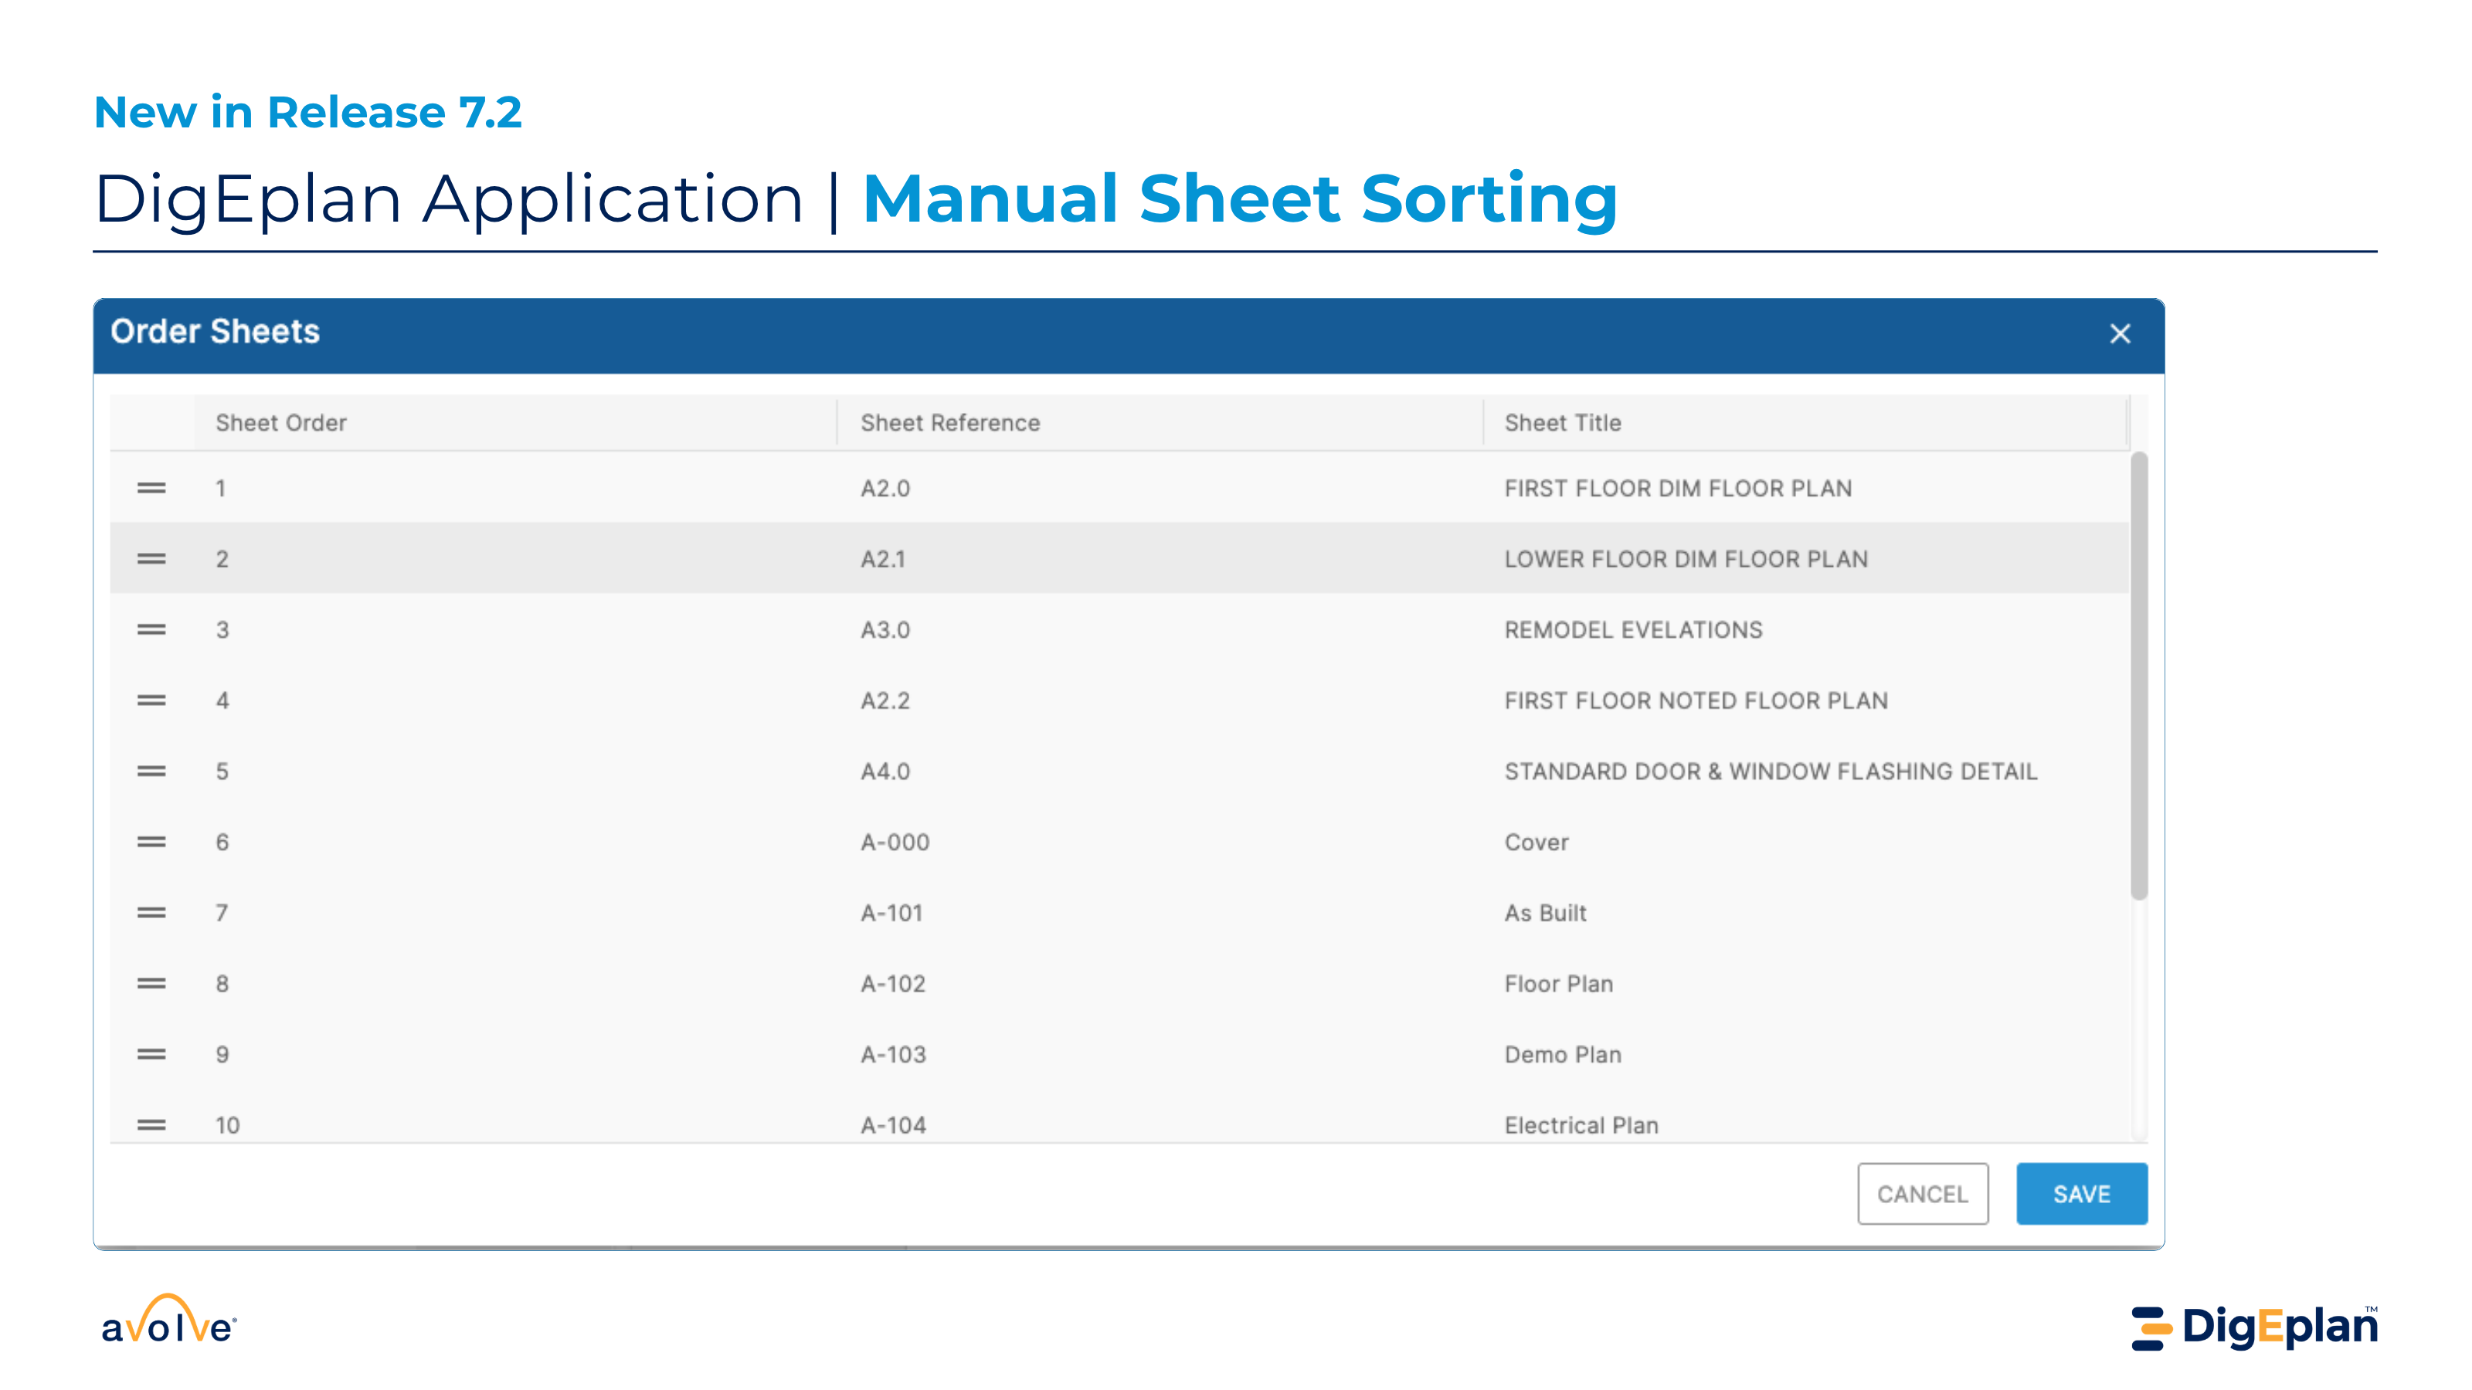Grab the drag handle for sheet A-104
Screen dimensions: 2472x1390
point(151,1125)
